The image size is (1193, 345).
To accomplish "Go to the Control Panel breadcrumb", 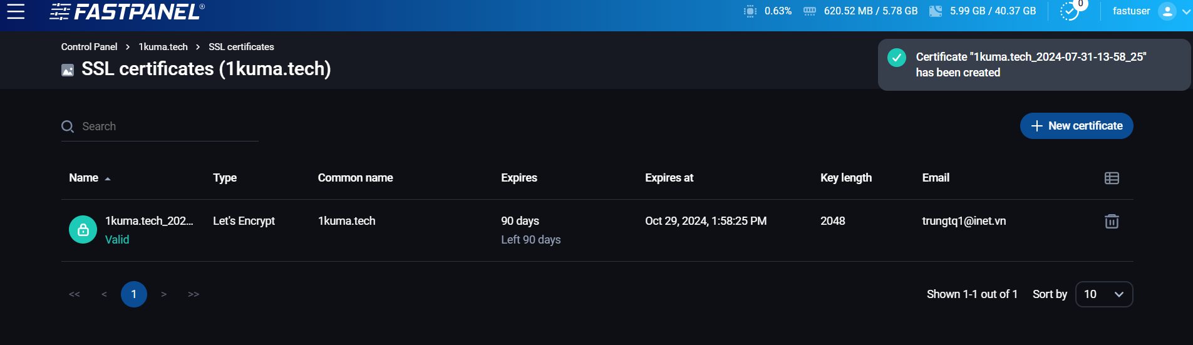I will (x=89, y=47).
